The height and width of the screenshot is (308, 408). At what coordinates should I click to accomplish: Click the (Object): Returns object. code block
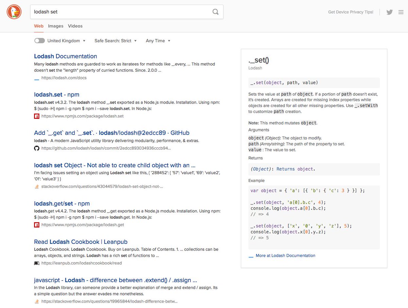[314, 169]
